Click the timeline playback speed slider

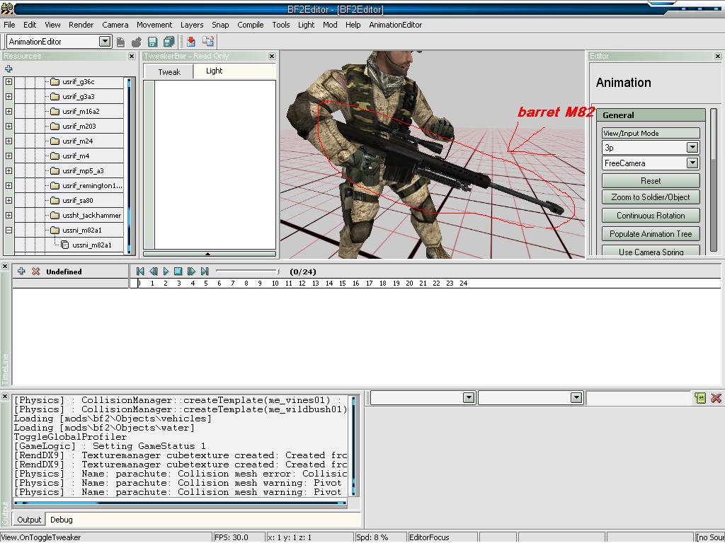[247, 271]
